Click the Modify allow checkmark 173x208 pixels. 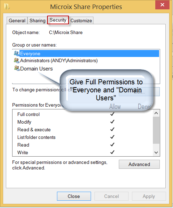click(112, 122)
